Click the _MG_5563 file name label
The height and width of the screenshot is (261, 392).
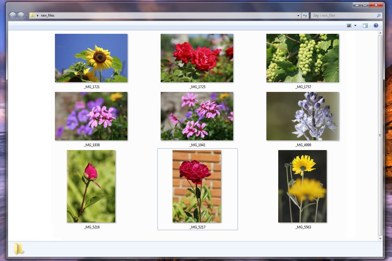(303, 227)
